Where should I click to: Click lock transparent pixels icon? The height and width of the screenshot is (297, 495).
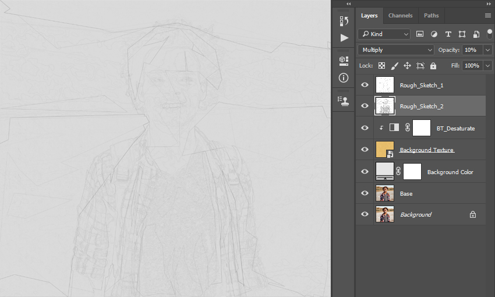click(x=381, y=66)
